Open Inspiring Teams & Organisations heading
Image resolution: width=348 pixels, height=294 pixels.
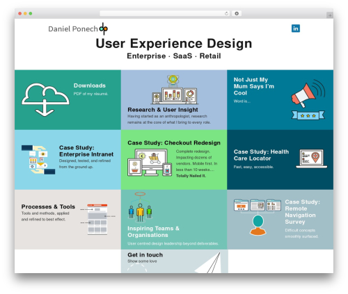tap(153, 231)
